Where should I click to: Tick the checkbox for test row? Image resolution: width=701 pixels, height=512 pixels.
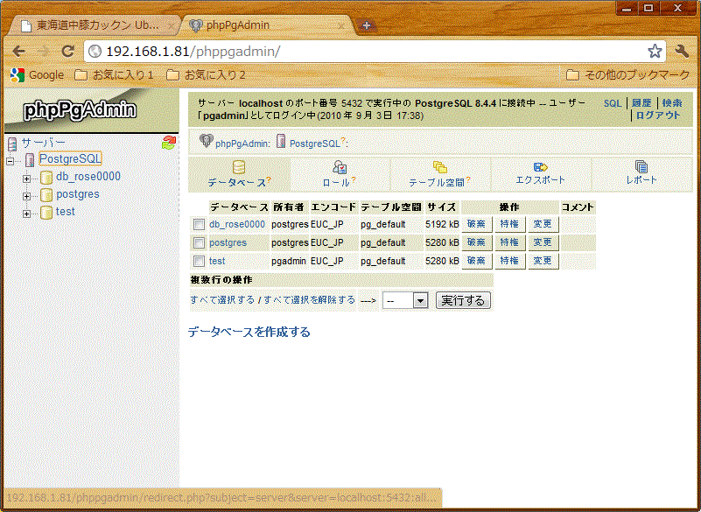pos(199,261)
